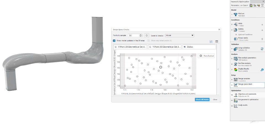Select the Porous media cylinder icon
265x128 pixels.
tap(235, 39)
